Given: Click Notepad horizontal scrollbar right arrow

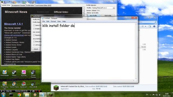Looking at the screenshot, I should (x=134, y=81).
